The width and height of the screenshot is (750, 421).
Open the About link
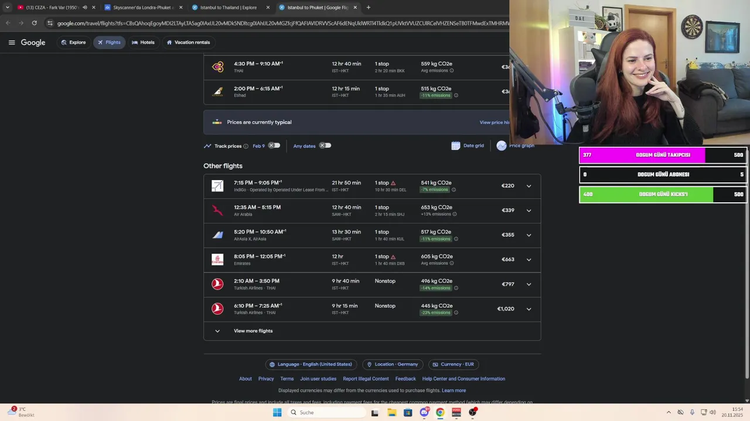[246, 379]
